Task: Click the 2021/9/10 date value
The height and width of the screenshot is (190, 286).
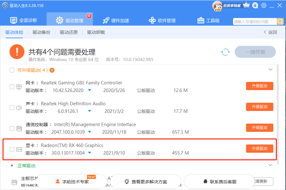Action: pyautogui.click(x=114, y=153)
